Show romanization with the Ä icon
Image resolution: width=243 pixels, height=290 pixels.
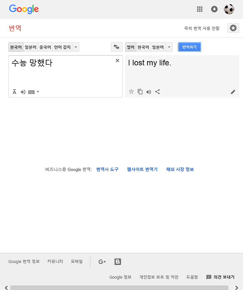point(15,92)
